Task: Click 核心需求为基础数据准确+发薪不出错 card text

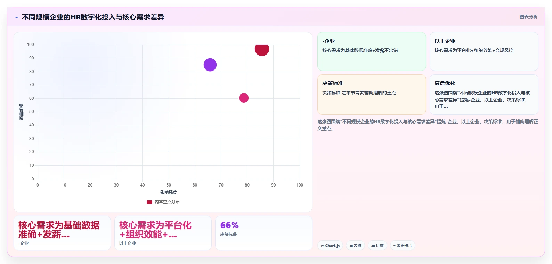Action: pos(360,50)
